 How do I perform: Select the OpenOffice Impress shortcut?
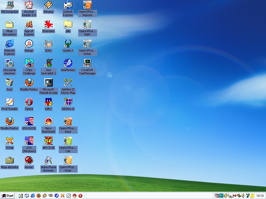87,9
